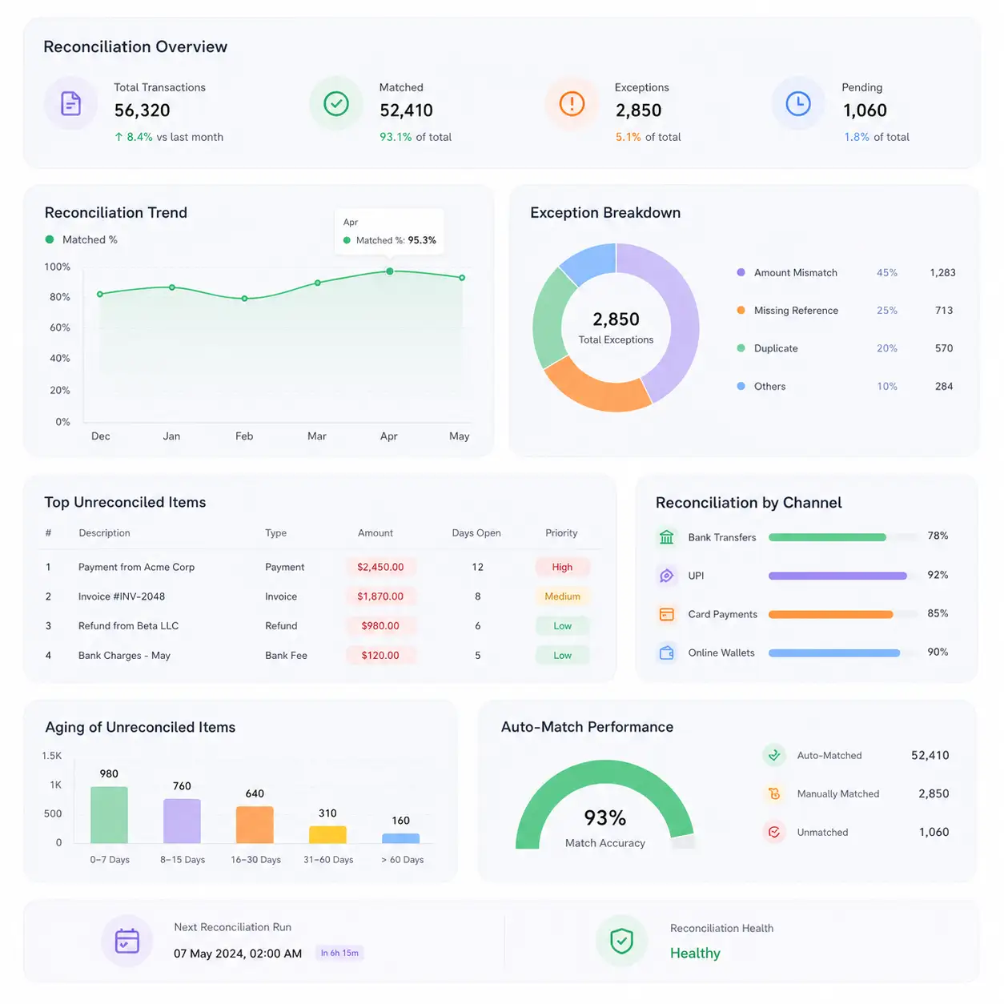This screenshot has width=1004, height=1004.
Task: Click the Priority column header
Action: click(561, 533)
